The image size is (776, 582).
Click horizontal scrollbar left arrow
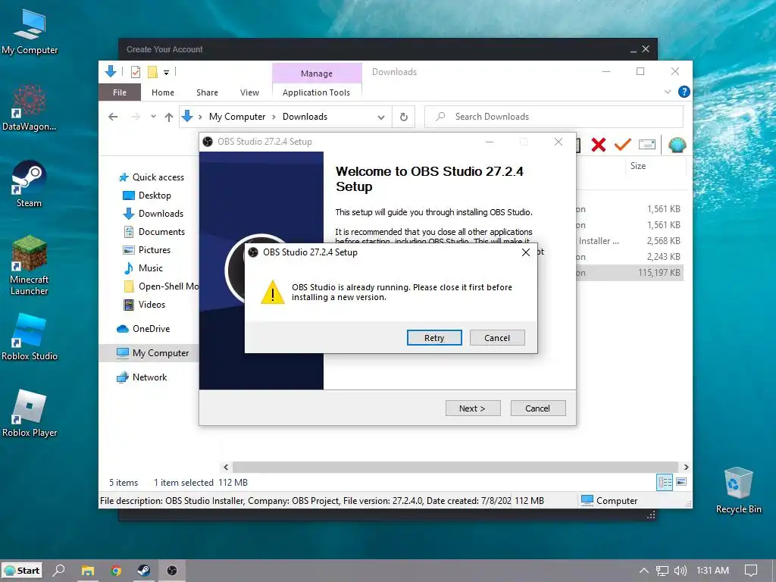pyautogui.click(x=226, y=467)
